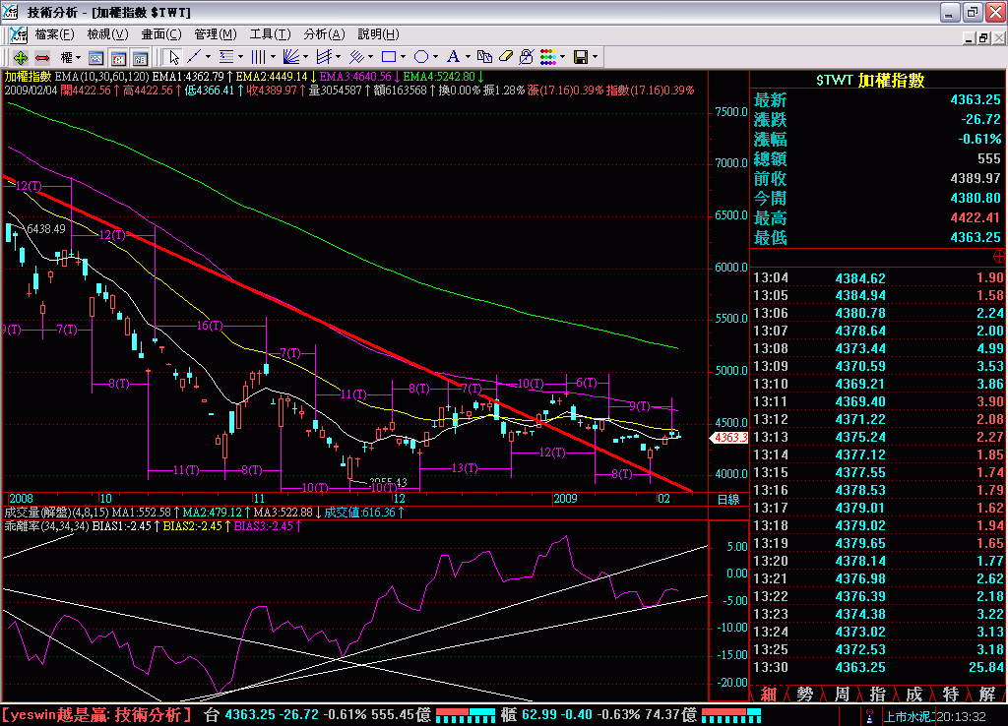Expand the horizontal levels tool dropdown
Viewport: 1008px width, 726px height.
[x=240, y=58]
